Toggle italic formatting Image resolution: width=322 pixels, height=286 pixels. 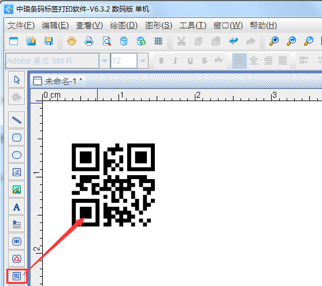coord(175,61)
